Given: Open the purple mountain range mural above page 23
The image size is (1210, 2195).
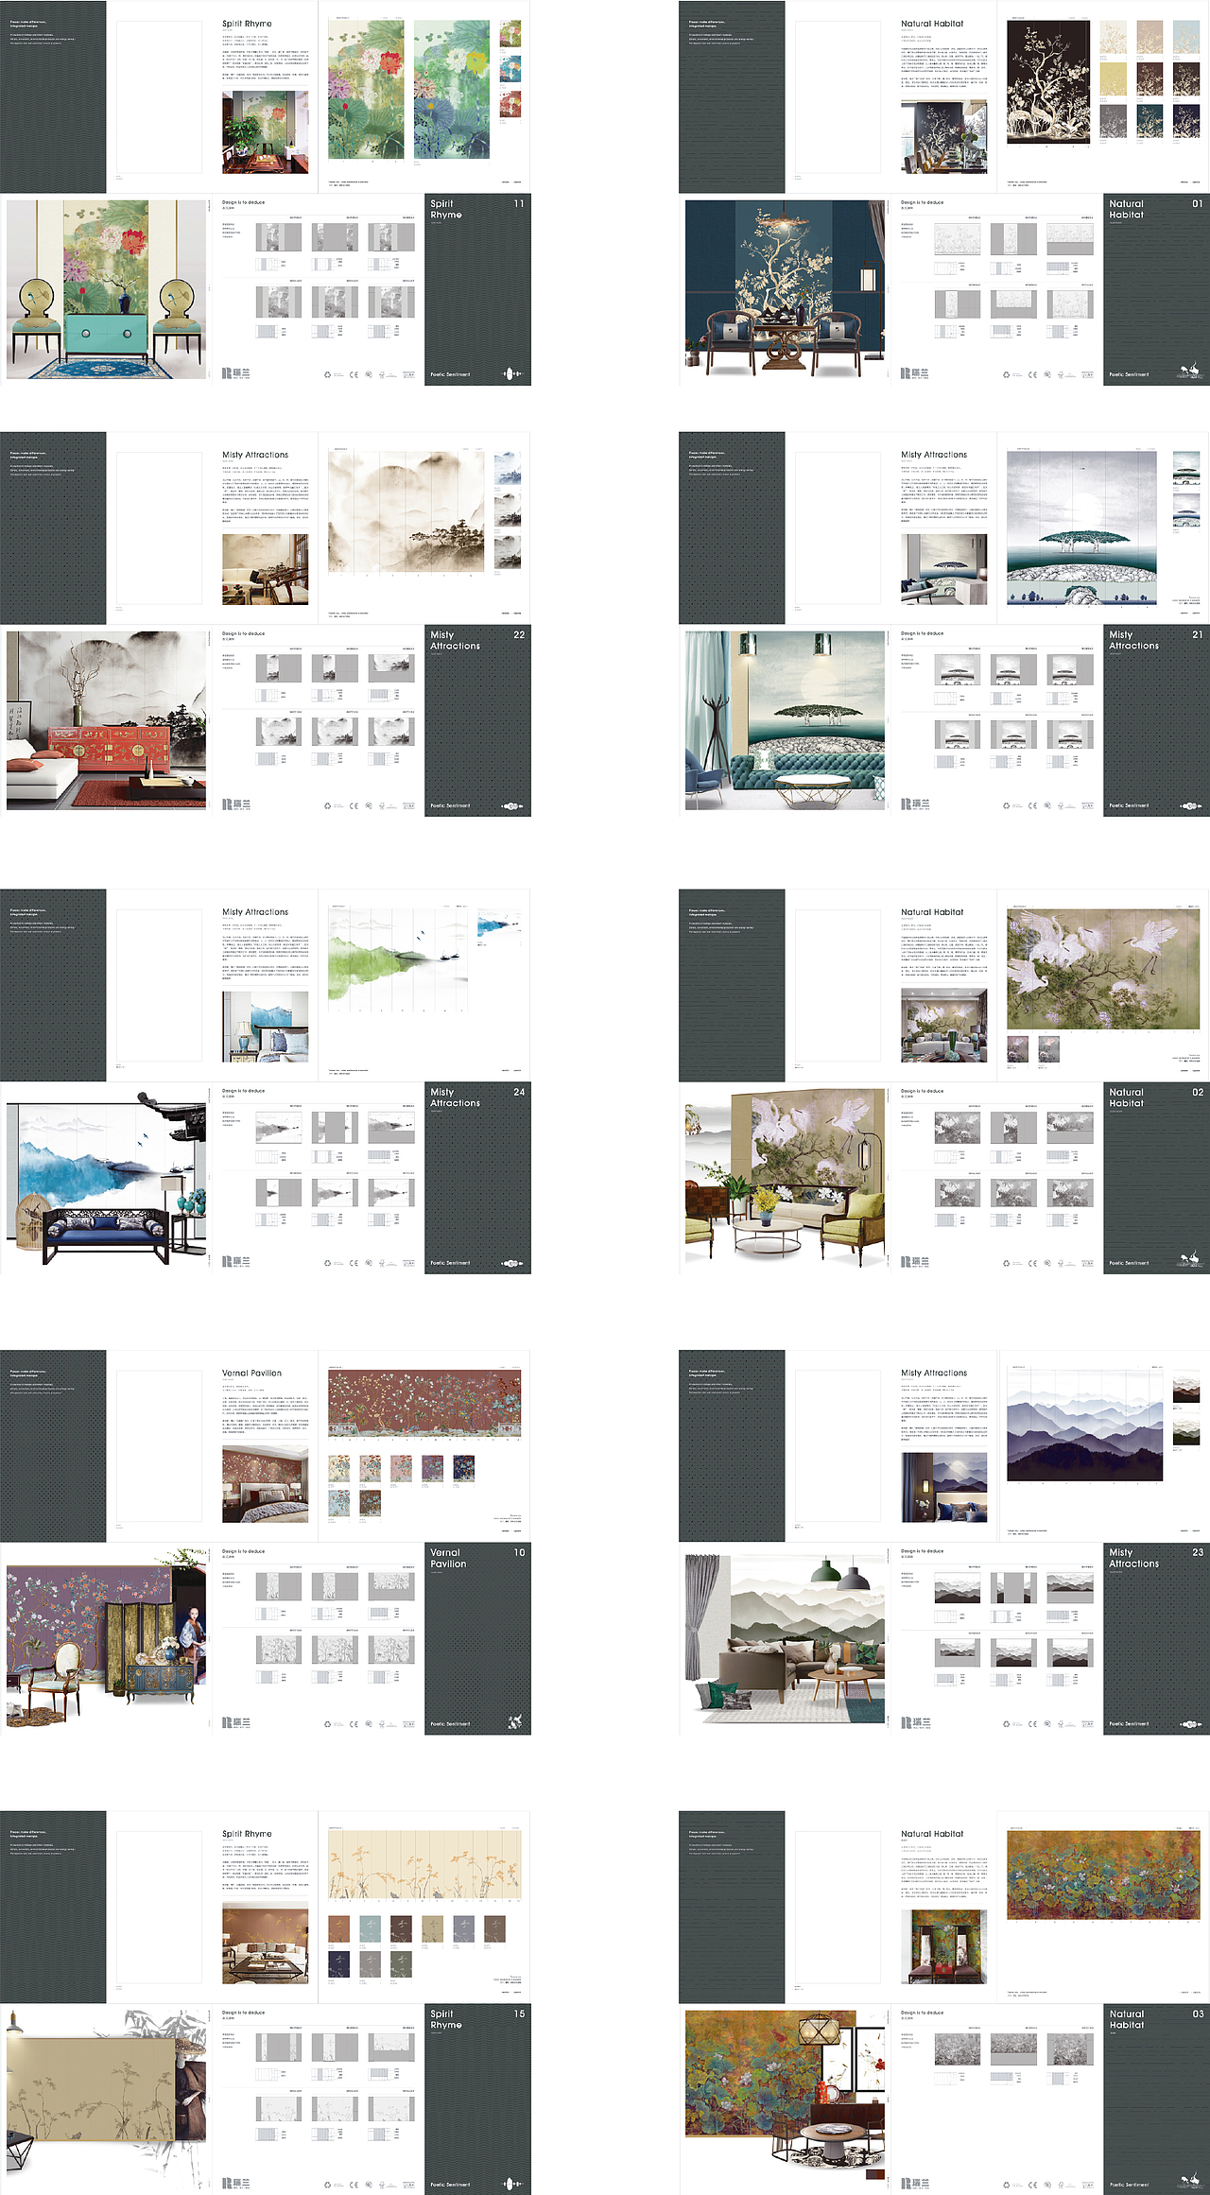Looking at the screenshot, I should coord(1084,1426).
